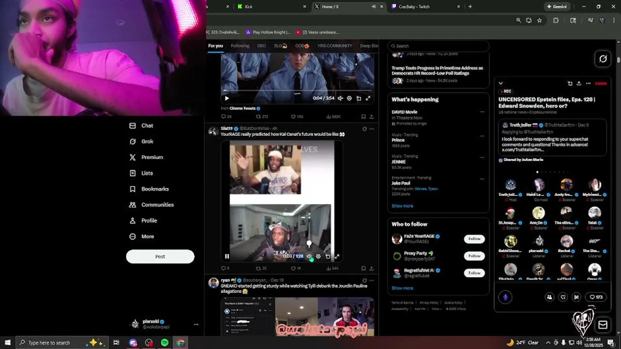Click the Post button
Viewport: 621px width, 349px height.
pos(160,256)
